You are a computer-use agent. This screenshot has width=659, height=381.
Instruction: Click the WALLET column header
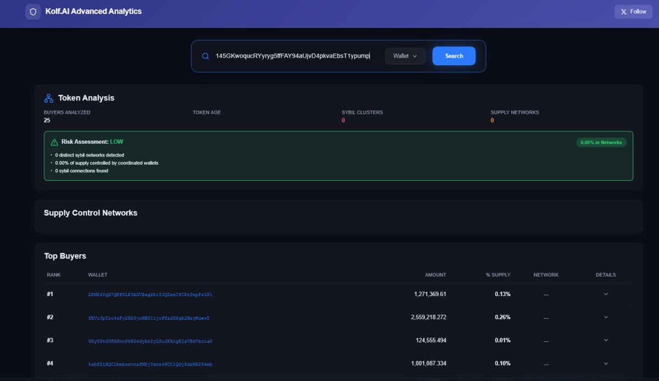tap(98, 275)
